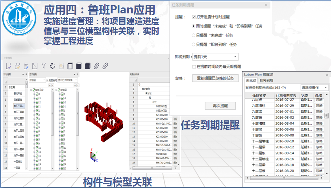
Task: Click the up arrow of Luban Plan task list scrollbar
Action: (x=327, y=94)
